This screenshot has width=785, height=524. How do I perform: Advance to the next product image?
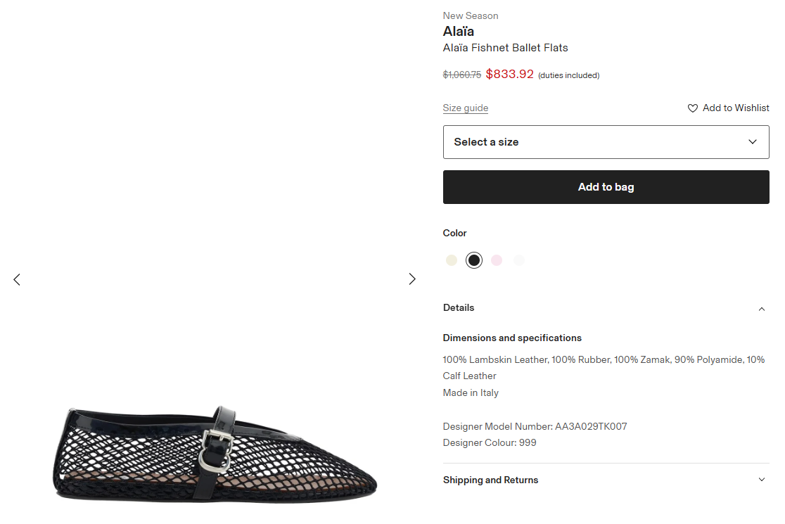tap(412, 279)
